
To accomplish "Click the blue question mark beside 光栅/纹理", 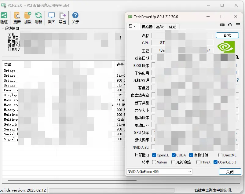I will [238, 80].
